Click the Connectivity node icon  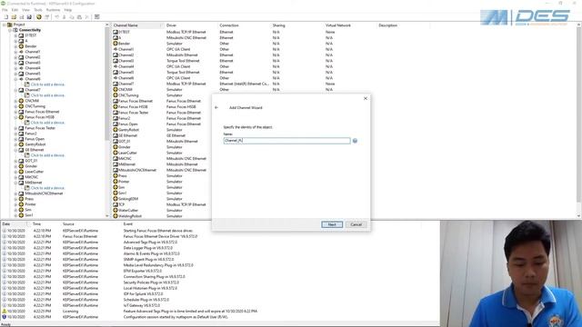pyautogui.click(x=15, y=30)
